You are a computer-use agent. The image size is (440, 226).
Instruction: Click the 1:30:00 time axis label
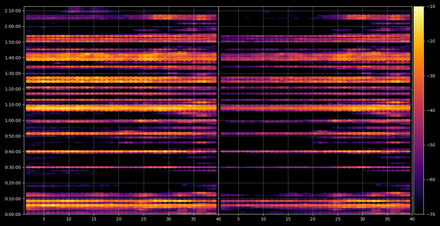13,73
